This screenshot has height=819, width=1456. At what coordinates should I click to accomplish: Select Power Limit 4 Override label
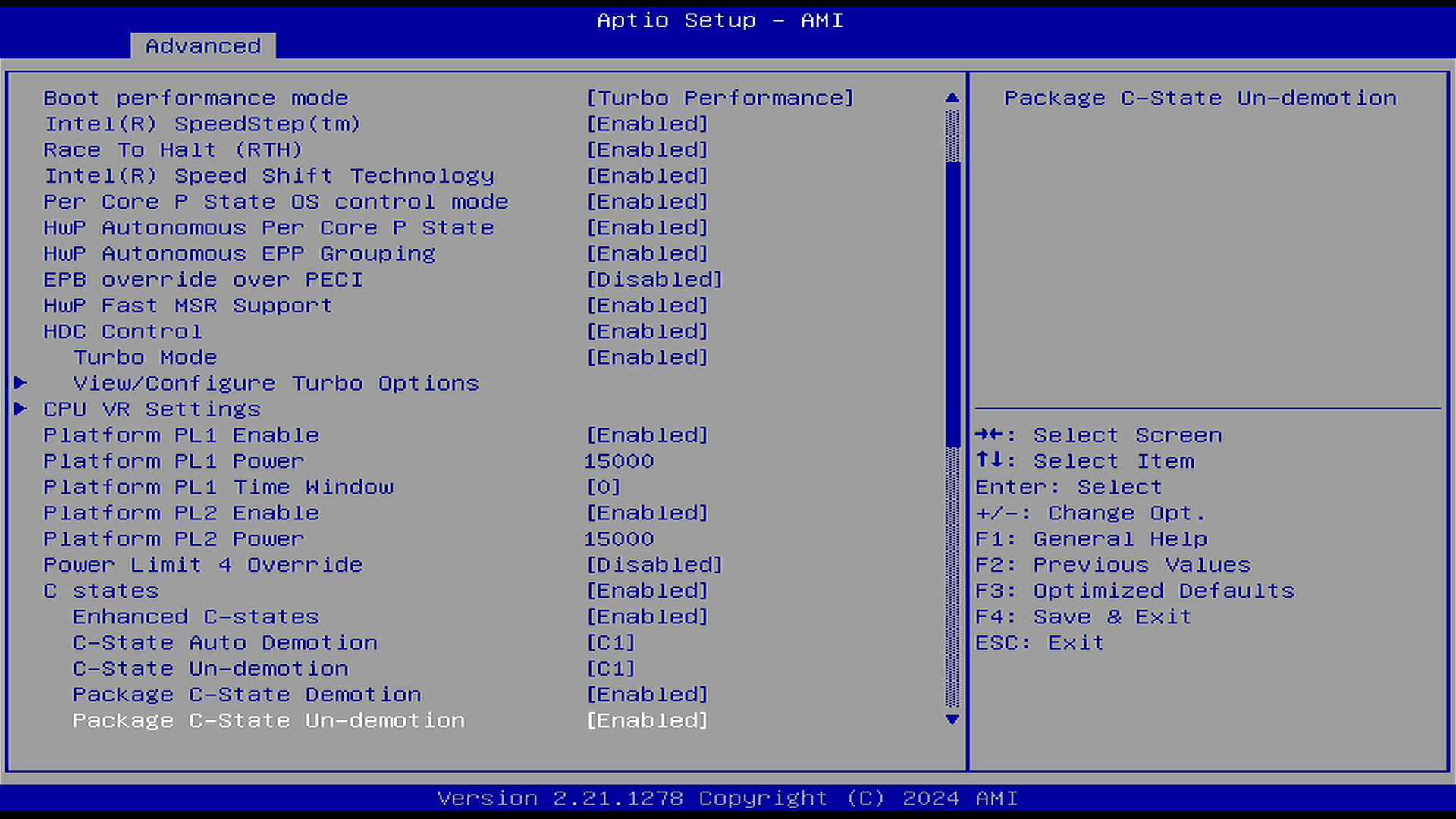(203, 565)
